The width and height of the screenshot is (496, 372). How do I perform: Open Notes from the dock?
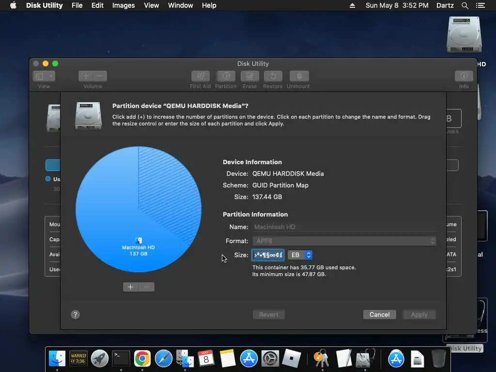[228, 358]
